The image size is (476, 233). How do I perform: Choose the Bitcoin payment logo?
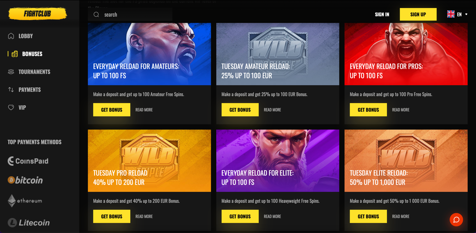25,180
